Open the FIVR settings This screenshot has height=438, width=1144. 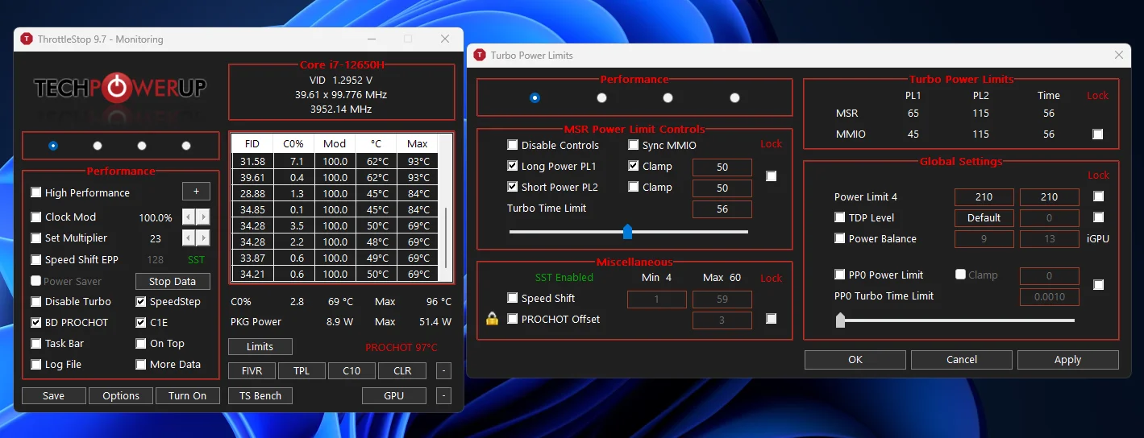tap(252, 370)
